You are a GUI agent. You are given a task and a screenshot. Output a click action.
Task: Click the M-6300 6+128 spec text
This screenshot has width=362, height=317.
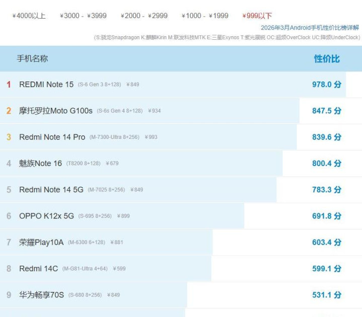pos(87,242)
